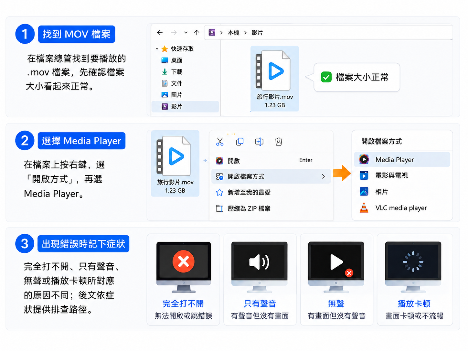Click the 開啟檔案方式 submenu header text
Image resolution: width=468 pixels, height=351 pixels.
click(381, 141)
